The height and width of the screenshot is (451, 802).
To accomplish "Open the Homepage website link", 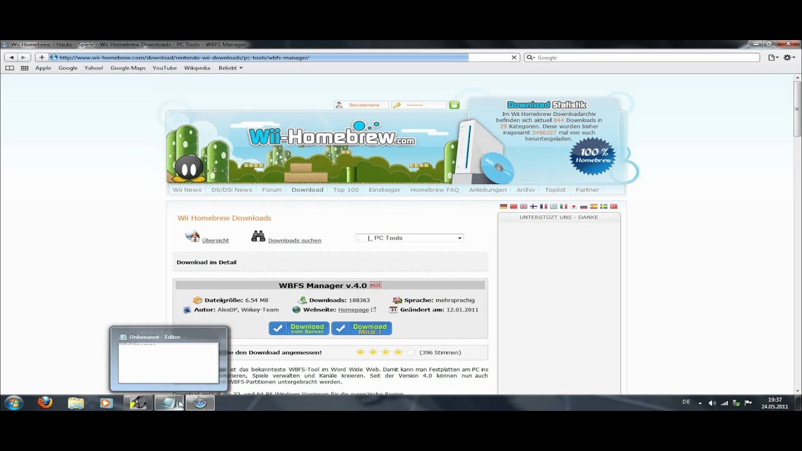I will (x=353, y=309).
